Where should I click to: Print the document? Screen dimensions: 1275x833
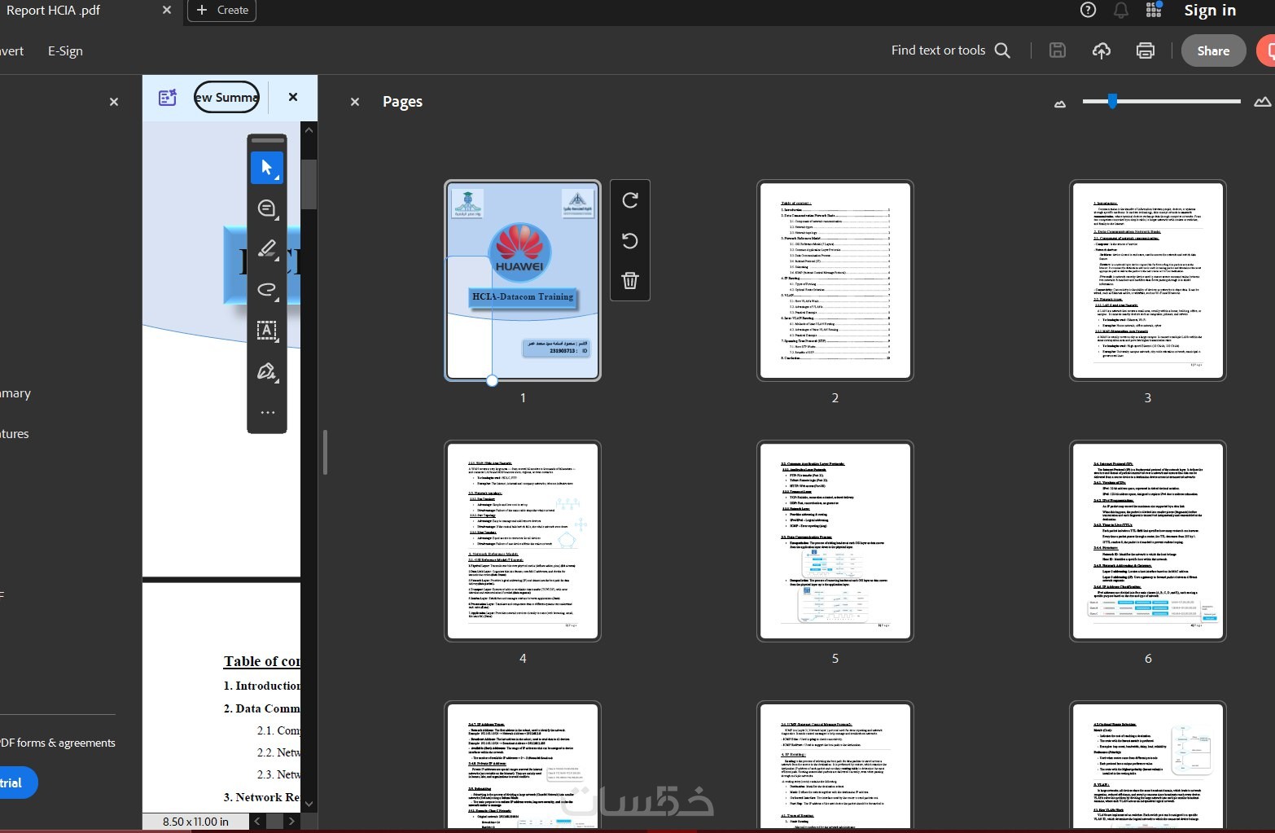[x=1146, y=50]
